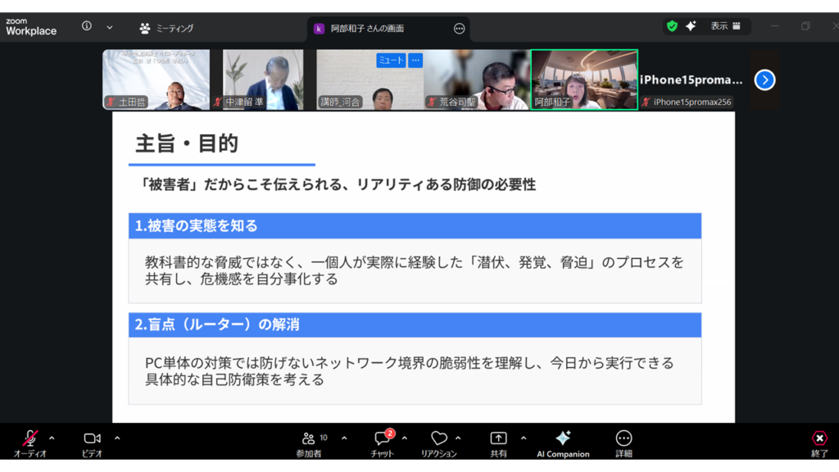Expand the audio options chevron
Image resolution: width=839 pixels, height=472 pixels.
click(52, 438)
